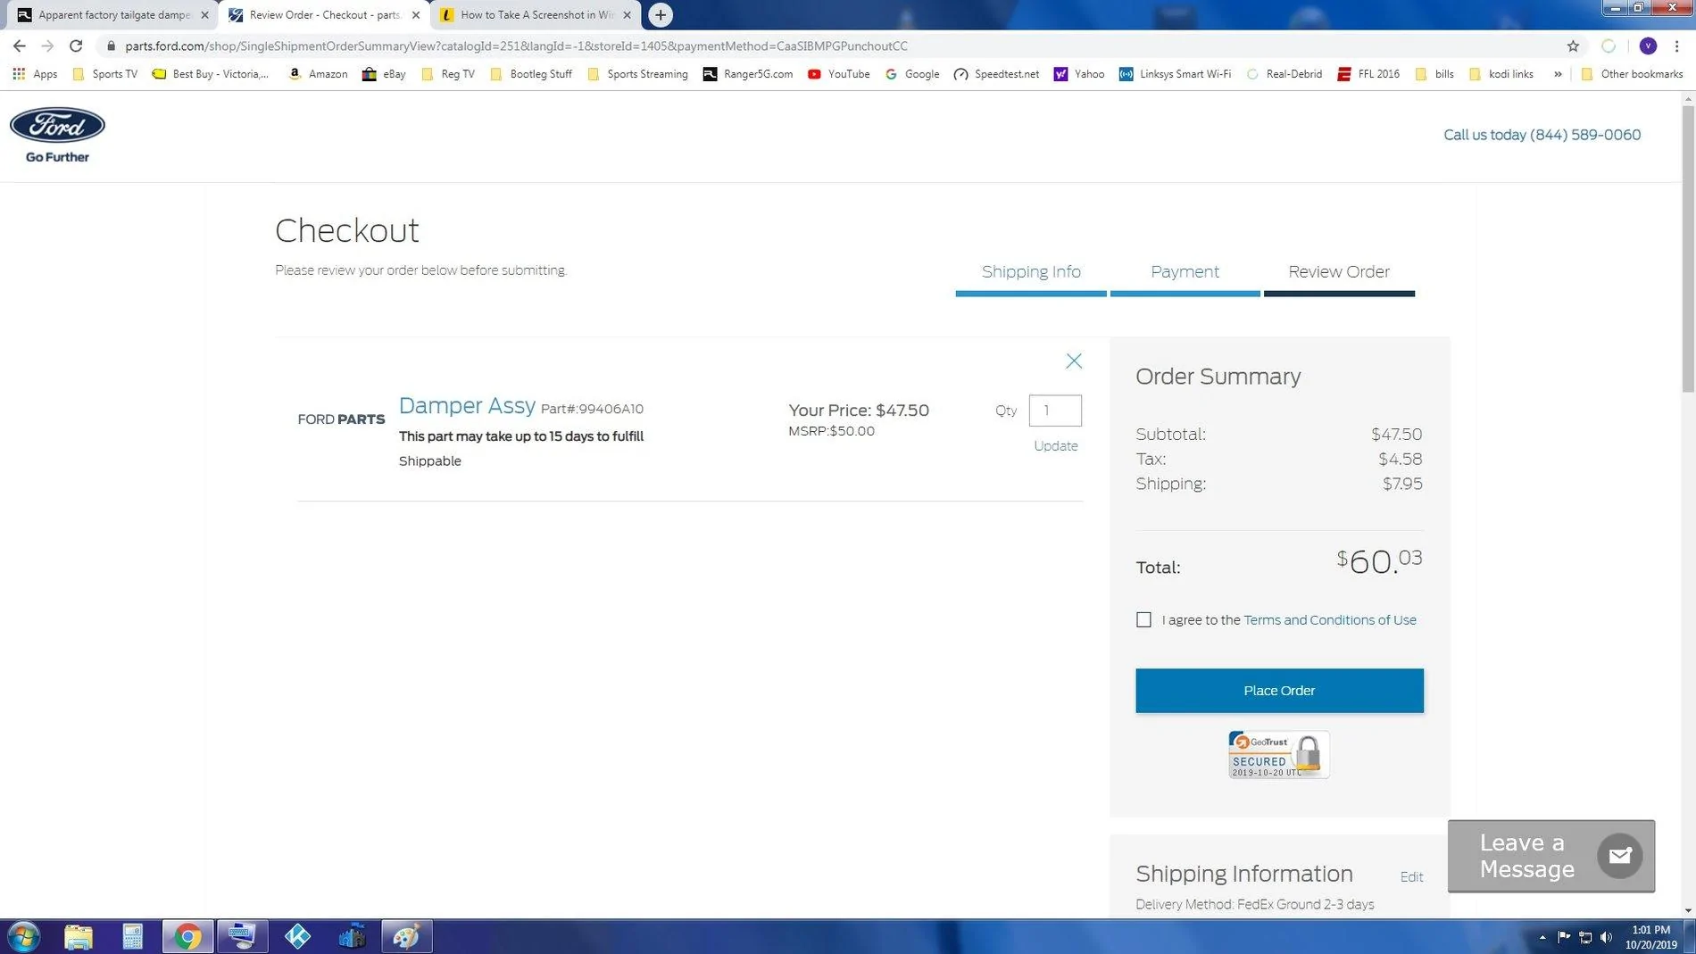Close the How to Take A Screenshot tab
The image size is (1696, 954).
coord(628,15)
